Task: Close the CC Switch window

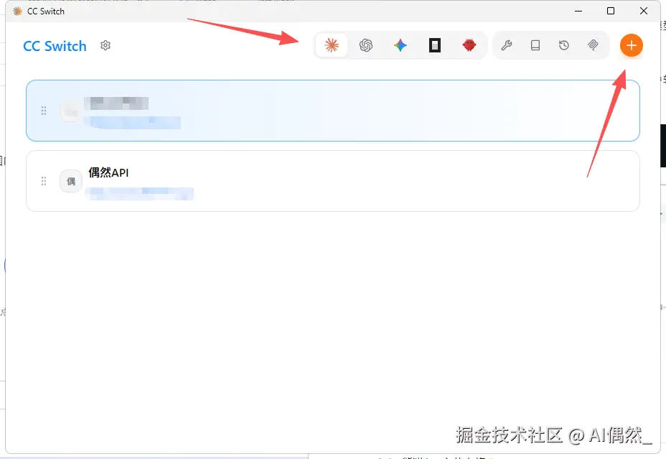Action: [644, 11]
